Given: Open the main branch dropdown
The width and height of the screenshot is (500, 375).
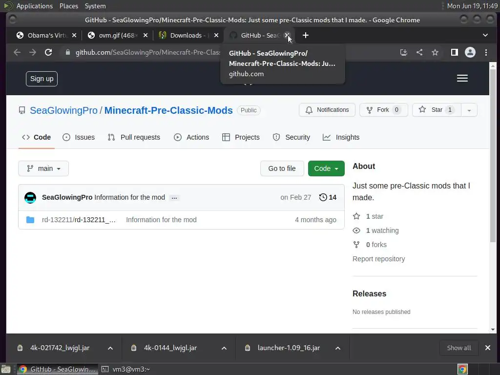Looking at the screenshot, I should [x=43, y=168].
